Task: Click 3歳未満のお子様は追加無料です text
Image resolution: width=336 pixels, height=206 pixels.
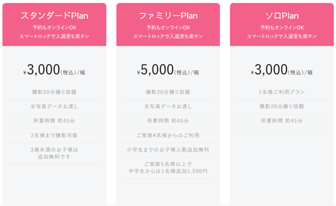Action: (x=54, y=153)
